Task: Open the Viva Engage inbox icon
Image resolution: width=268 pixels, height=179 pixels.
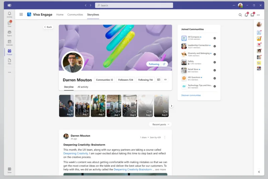Action: (253, 15)
